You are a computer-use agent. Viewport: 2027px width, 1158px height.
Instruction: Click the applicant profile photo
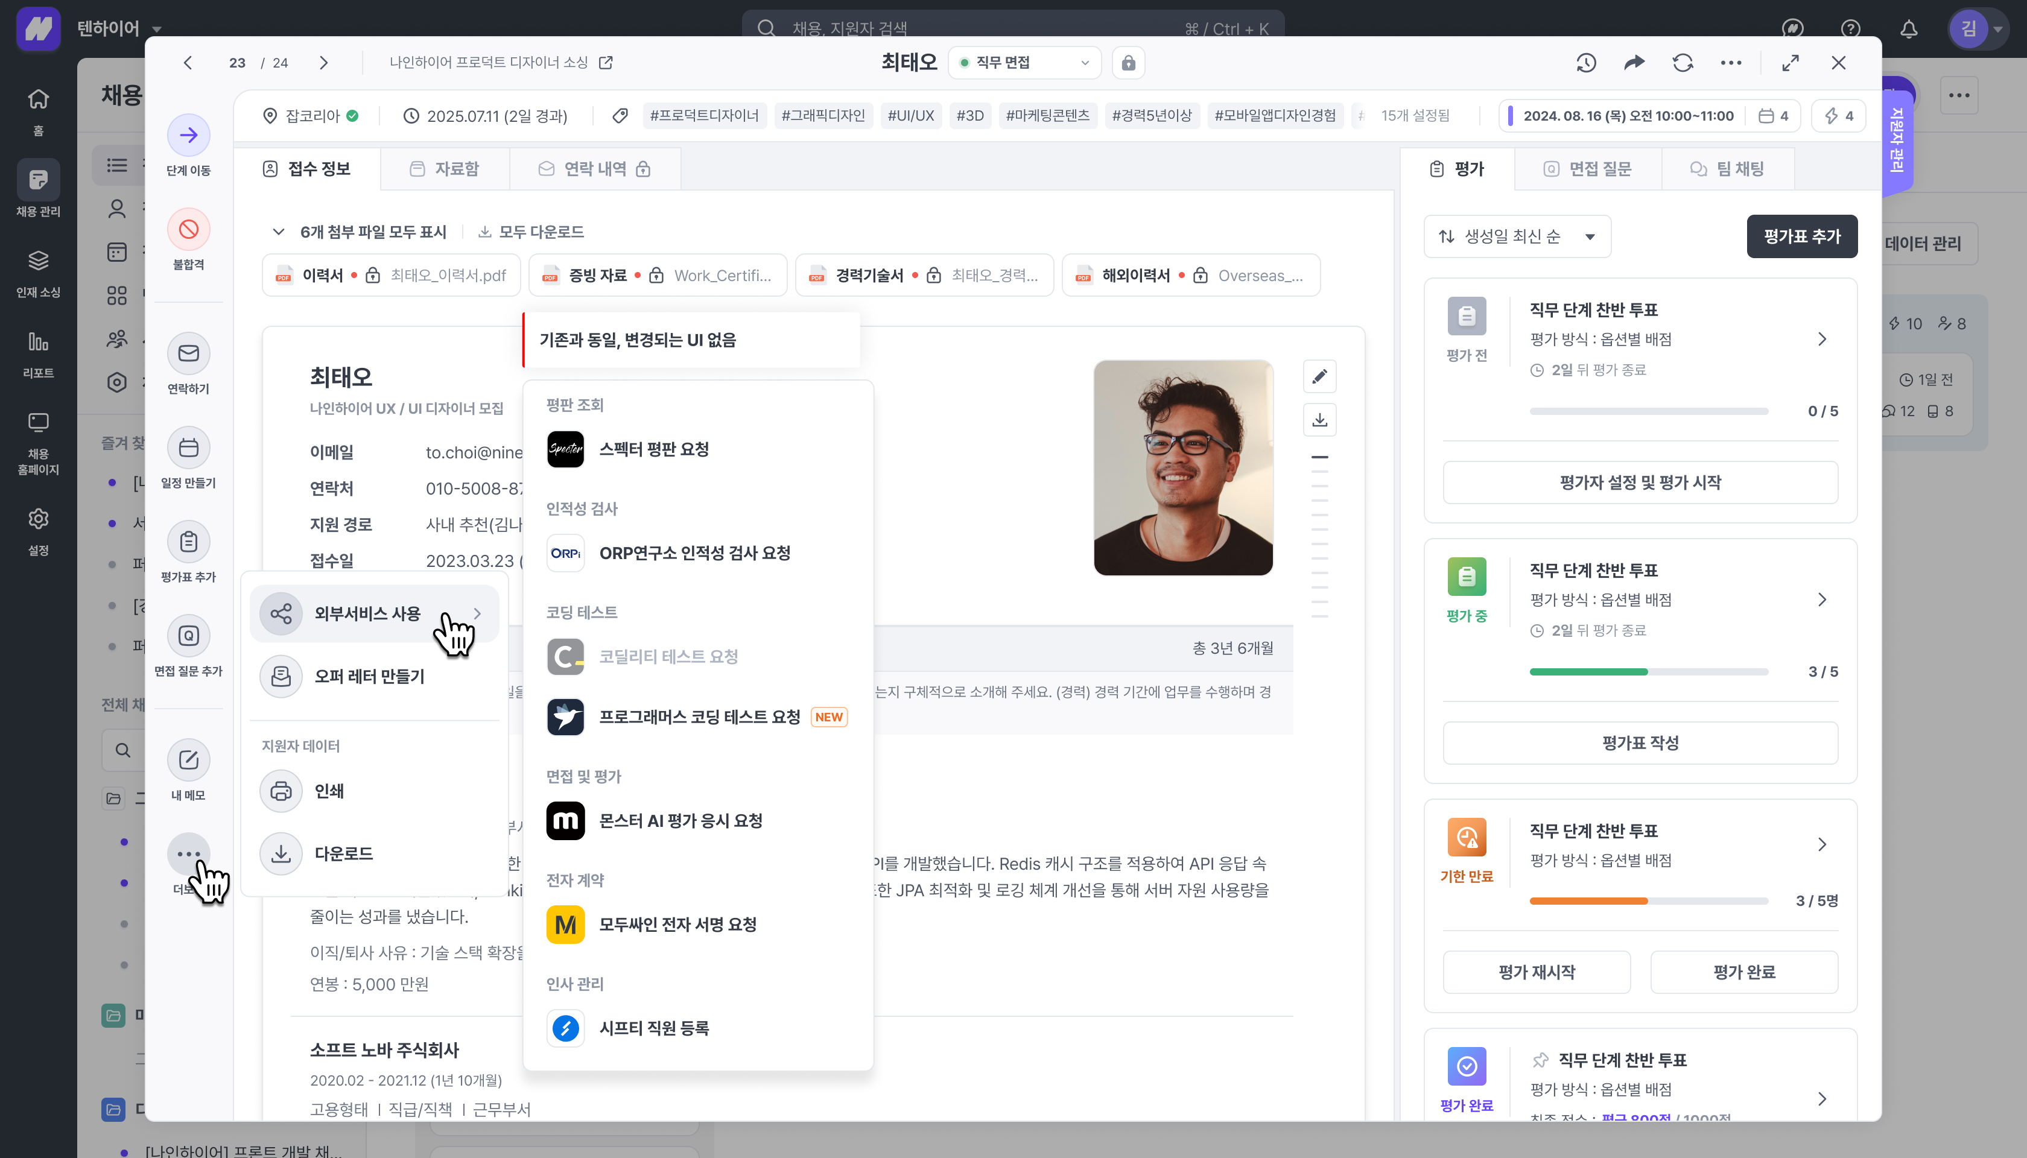pyautogui.click(x=1182, y=467)
